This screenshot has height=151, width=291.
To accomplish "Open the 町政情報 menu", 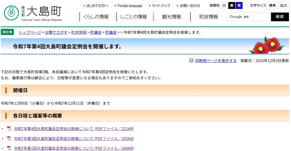I will 208,17.
